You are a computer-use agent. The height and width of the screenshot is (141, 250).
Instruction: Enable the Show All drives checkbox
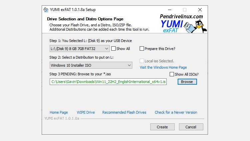pos(113,48)
